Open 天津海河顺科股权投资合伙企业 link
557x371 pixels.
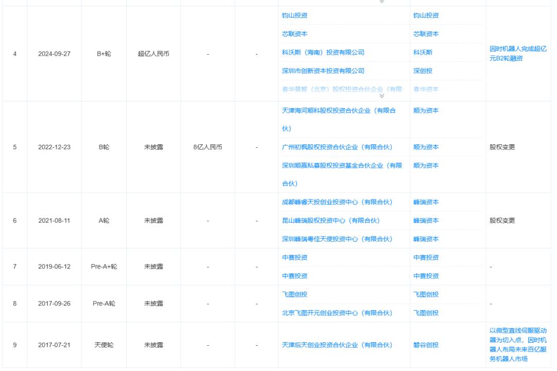pyautogui.click(x=338, y=120)
